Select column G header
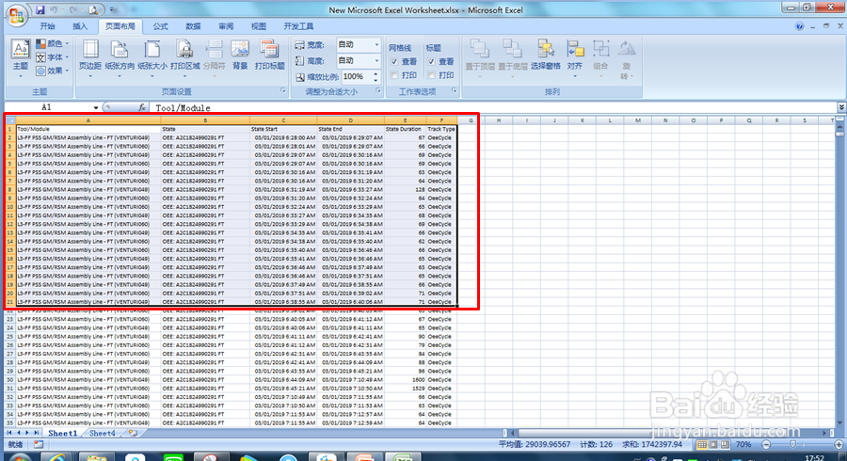 pyautogui.click(x=471, y=119)
